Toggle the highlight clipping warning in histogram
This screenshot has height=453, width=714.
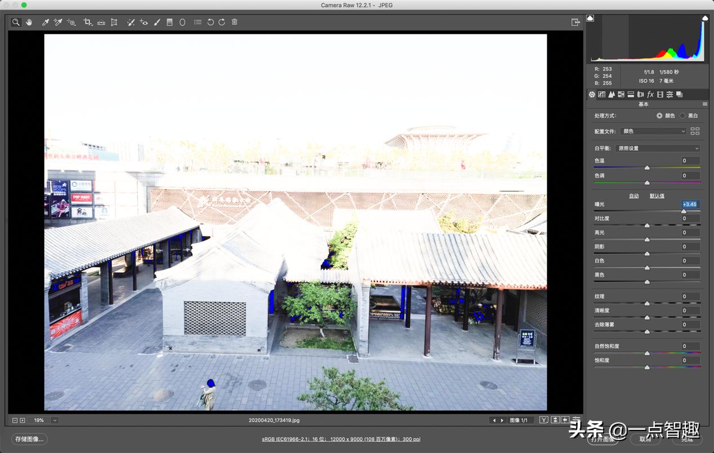pos(705,19)
